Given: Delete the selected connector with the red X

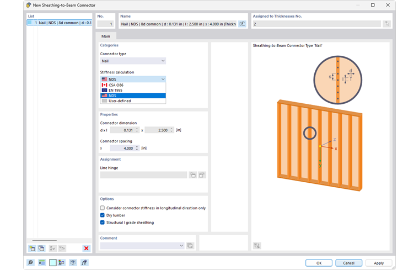Looking at the screenshot, I should [87, 248].
